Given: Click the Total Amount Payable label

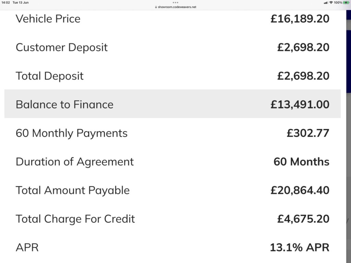Looking at the screenshot, I should point(73,190).
